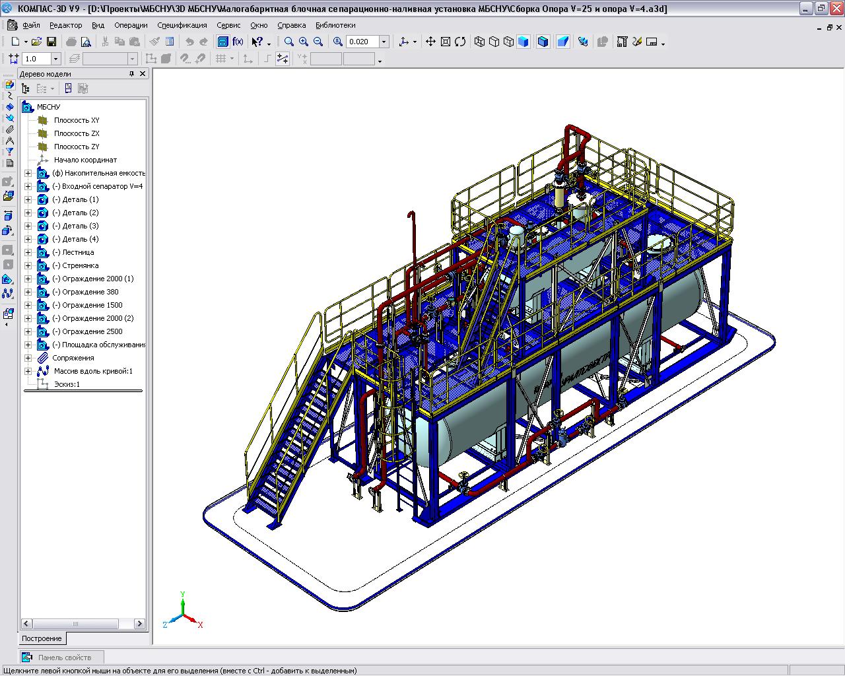
Task: Click the Zoom in magnifier icon
Action: pyautogui.click(x=304, y=42)
